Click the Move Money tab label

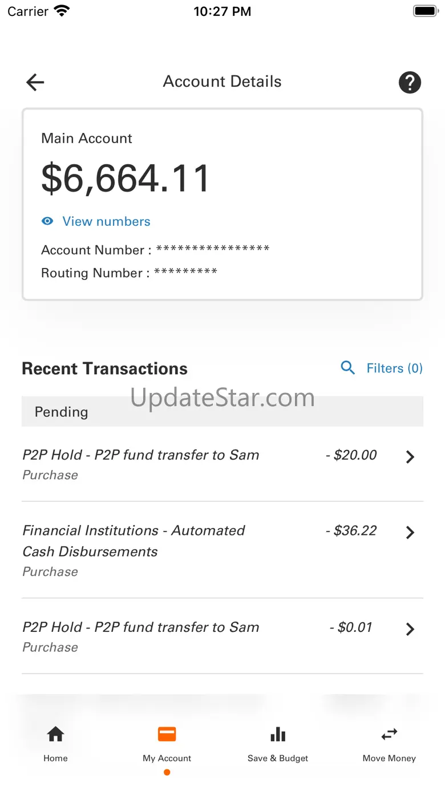click(x=389, y=758)
